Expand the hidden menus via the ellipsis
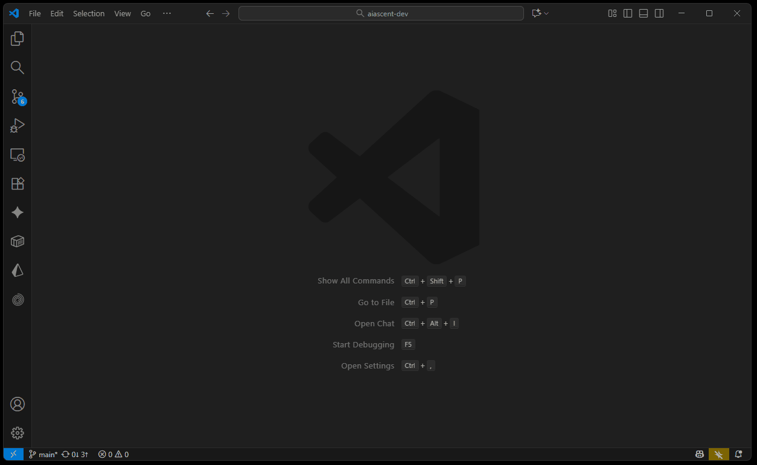 [167, 13]
